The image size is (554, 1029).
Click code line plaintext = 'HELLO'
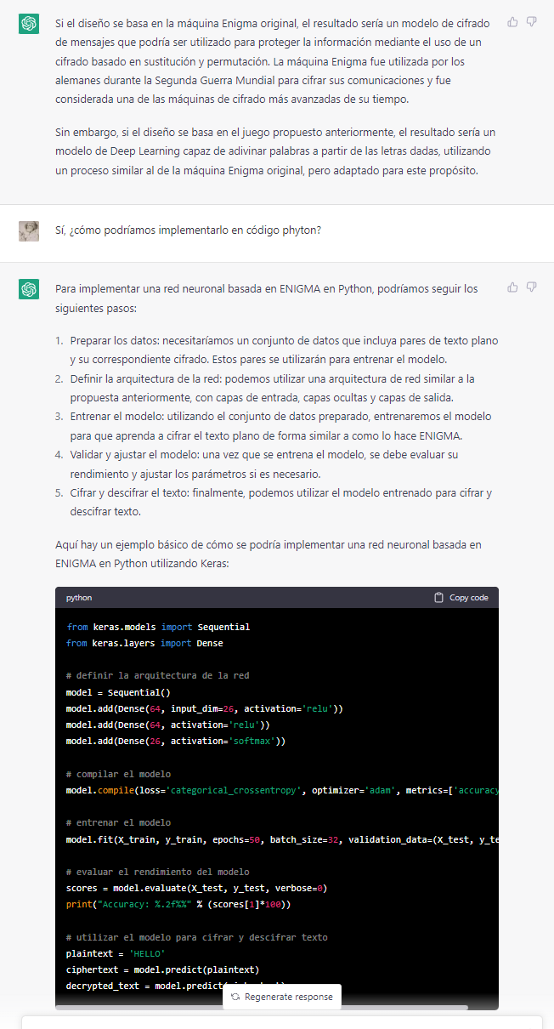coord(116,953)
